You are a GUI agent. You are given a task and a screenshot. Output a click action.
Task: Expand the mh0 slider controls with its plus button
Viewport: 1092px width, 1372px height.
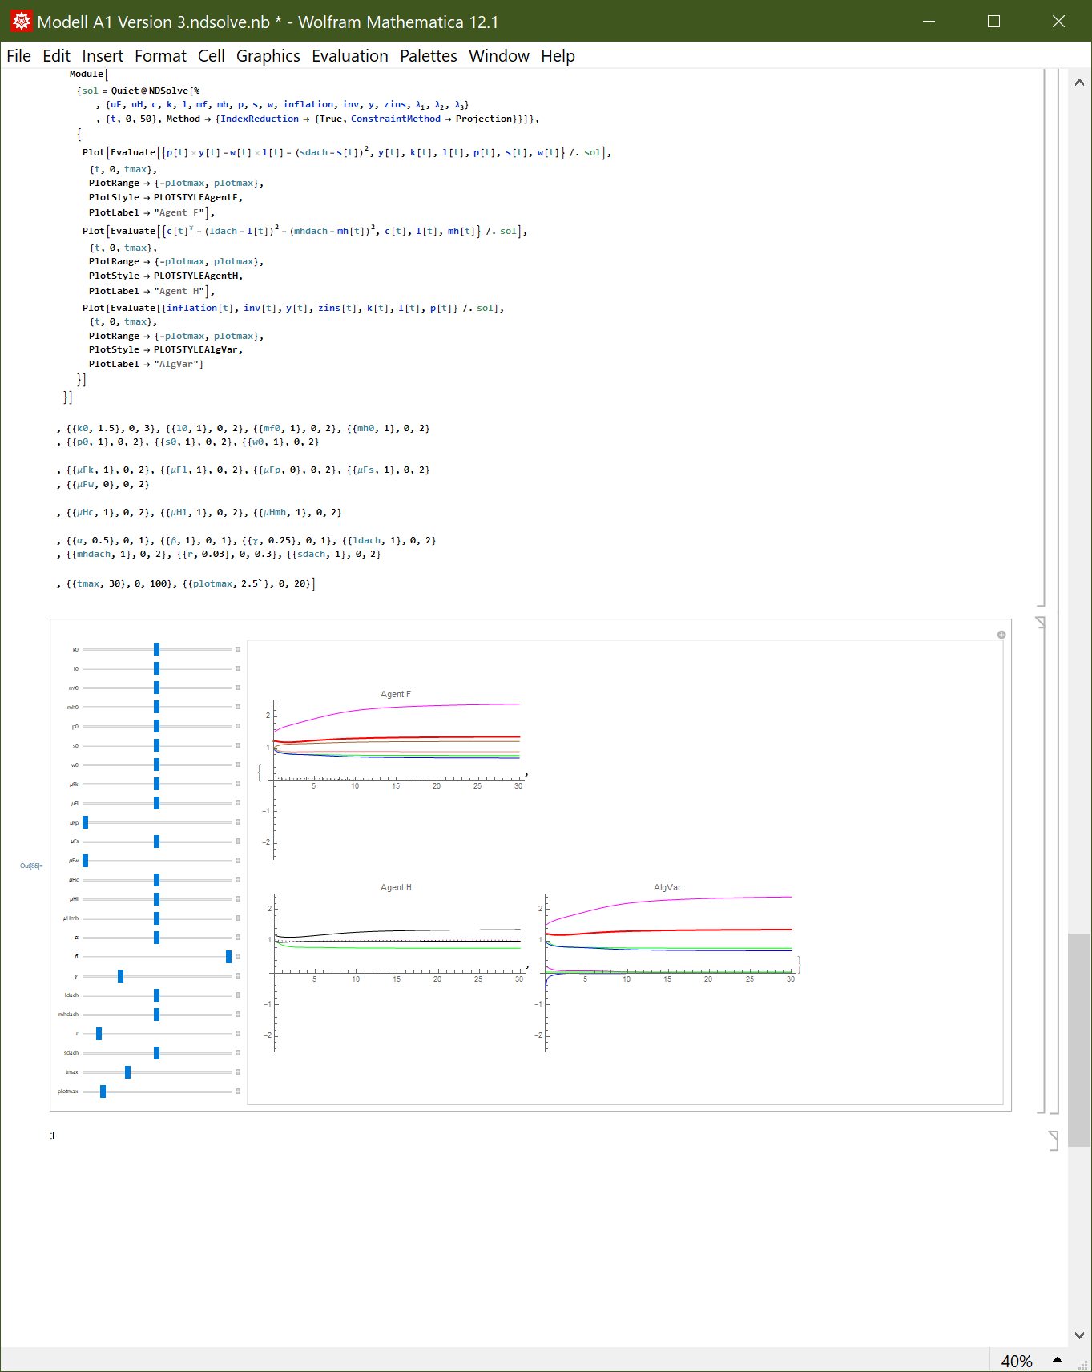(238, 707)
